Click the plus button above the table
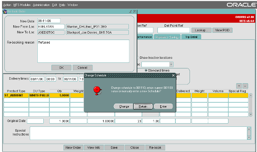 [x=239, y=86]
